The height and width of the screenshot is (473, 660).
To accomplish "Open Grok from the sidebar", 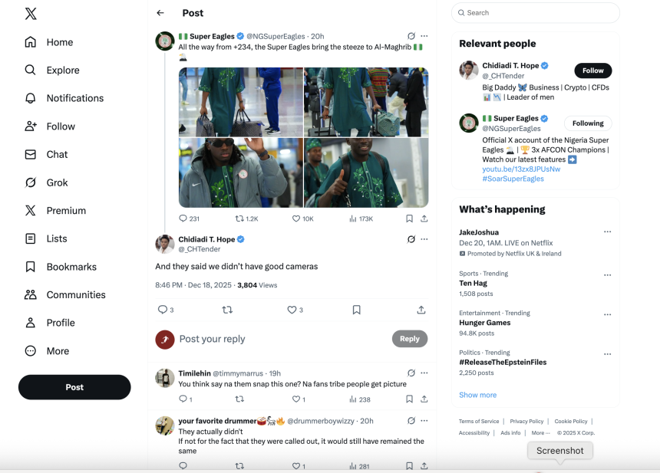I will pyautogui.click(x=55, y=182).
